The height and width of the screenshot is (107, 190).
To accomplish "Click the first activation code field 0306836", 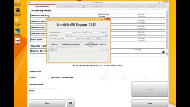I will [x=38, y=78].
